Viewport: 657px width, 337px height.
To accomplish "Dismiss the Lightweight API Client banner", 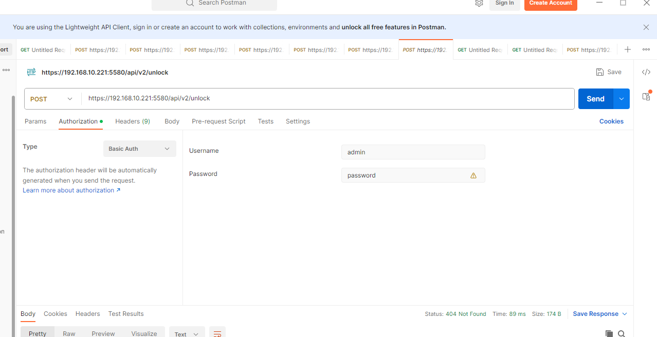I will click(x=646, y=27).
